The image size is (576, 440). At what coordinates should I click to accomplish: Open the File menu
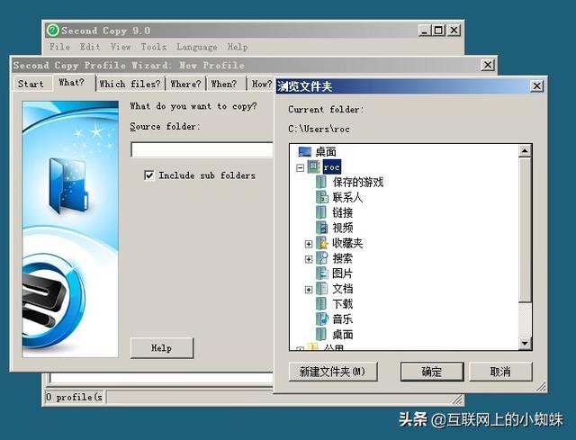point(60,47)
